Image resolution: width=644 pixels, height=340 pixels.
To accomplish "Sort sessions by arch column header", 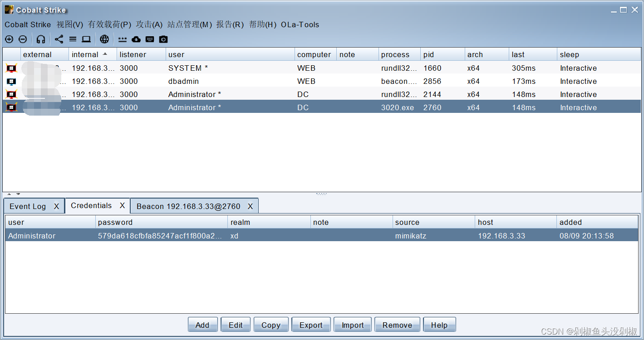I will click(x=487, y=54).
